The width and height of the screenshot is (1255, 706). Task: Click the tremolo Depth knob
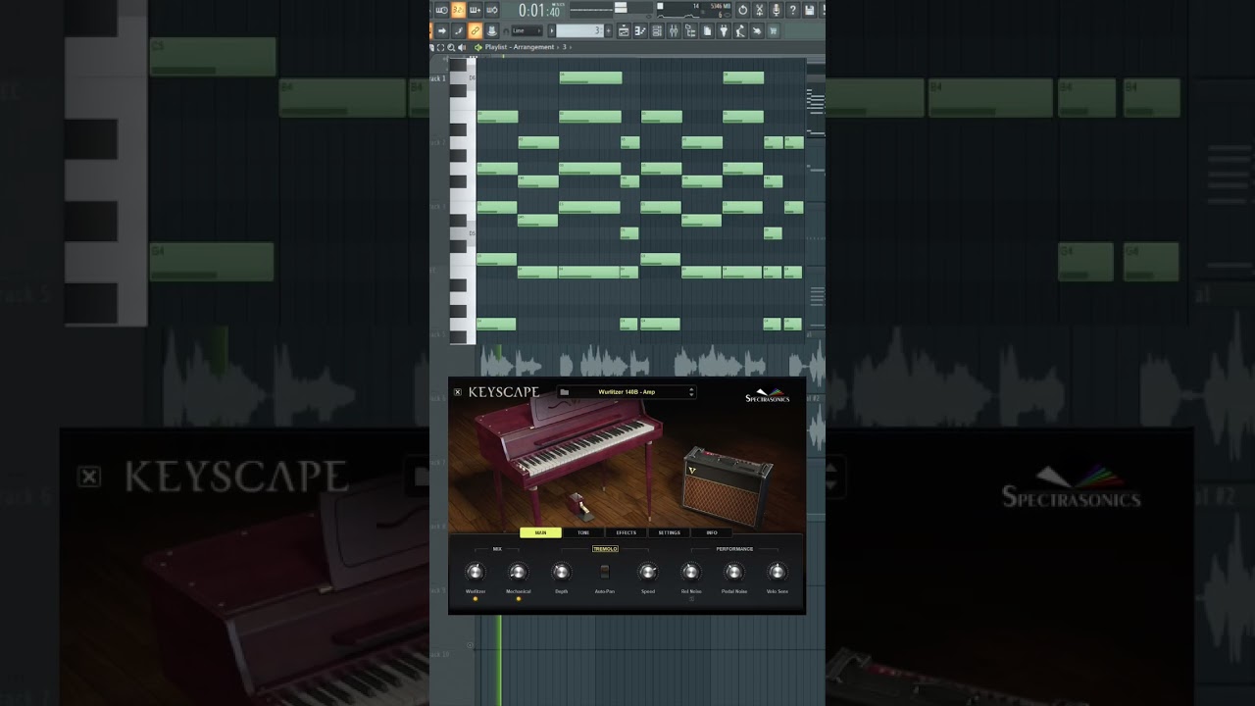pyautogui.click(x=562, y=572)
